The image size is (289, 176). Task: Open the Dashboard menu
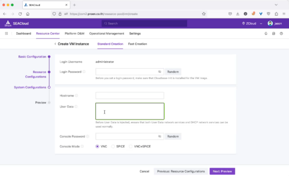[x=23, y=33]
